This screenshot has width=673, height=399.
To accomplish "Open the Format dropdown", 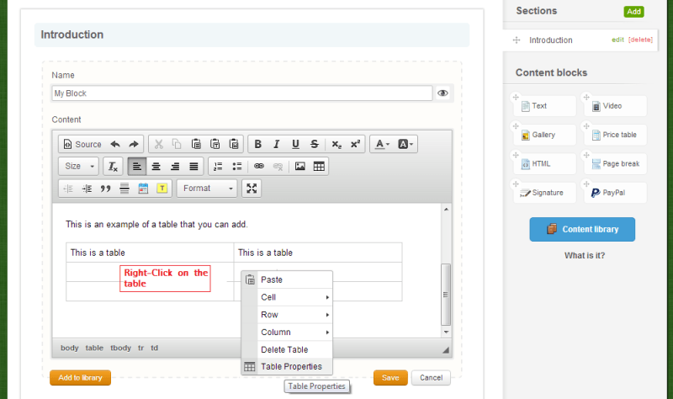I will 207,189.
